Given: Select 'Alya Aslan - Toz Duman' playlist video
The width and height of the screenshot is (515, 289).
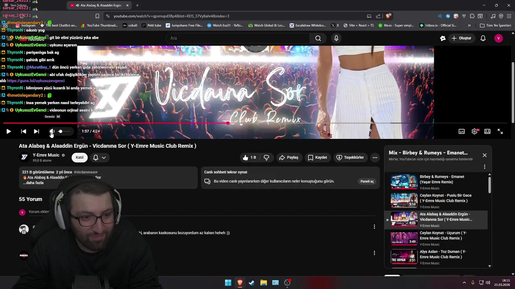Looking at the screenshot, I should [436, 257].
